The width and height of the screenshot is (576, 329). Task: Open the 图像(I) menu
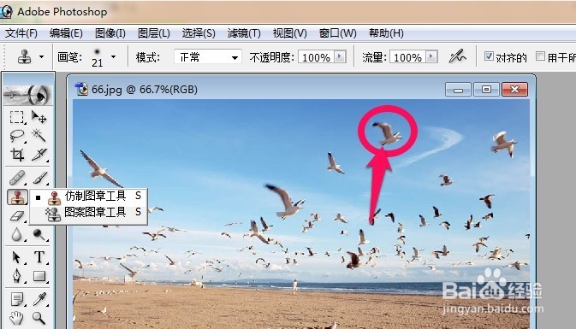pos(110,33)
